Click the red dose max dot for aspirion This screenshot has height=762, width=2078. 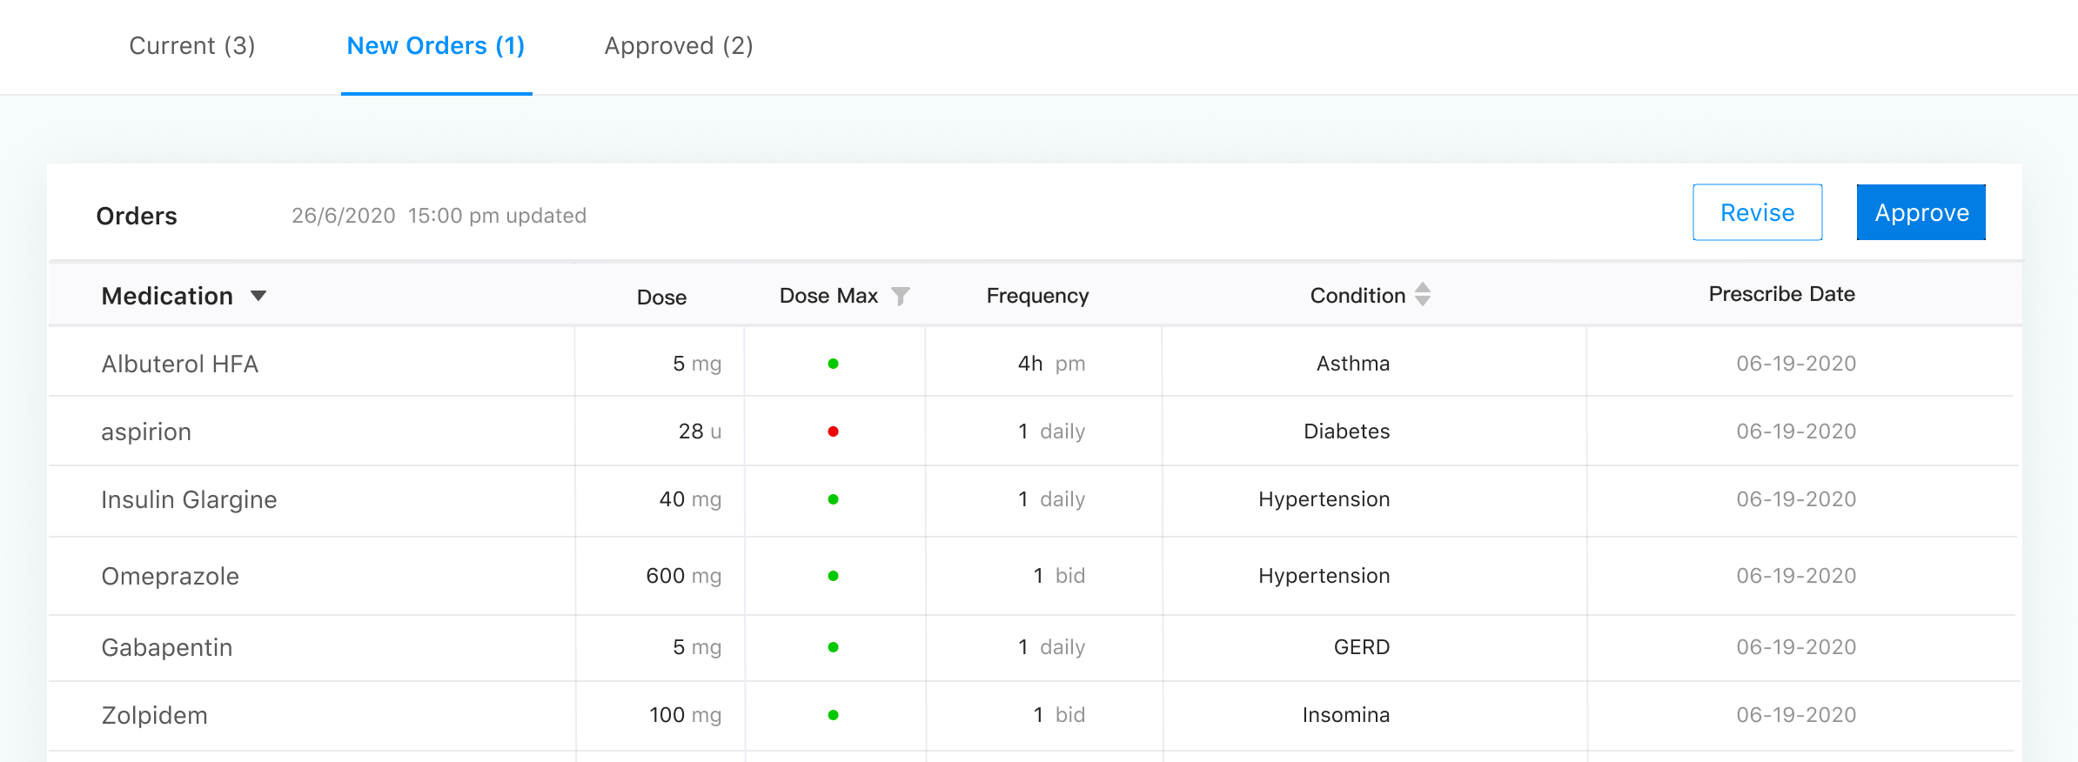833,431
